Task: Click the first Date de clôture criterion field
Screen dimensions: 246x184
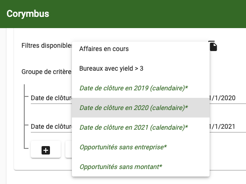Action: point(51,98)
